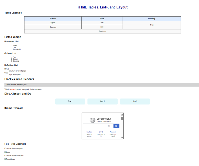Click Box 1
Image resolution: width=199 pixels, height=166 pixels.
click(x=70, y=101)
